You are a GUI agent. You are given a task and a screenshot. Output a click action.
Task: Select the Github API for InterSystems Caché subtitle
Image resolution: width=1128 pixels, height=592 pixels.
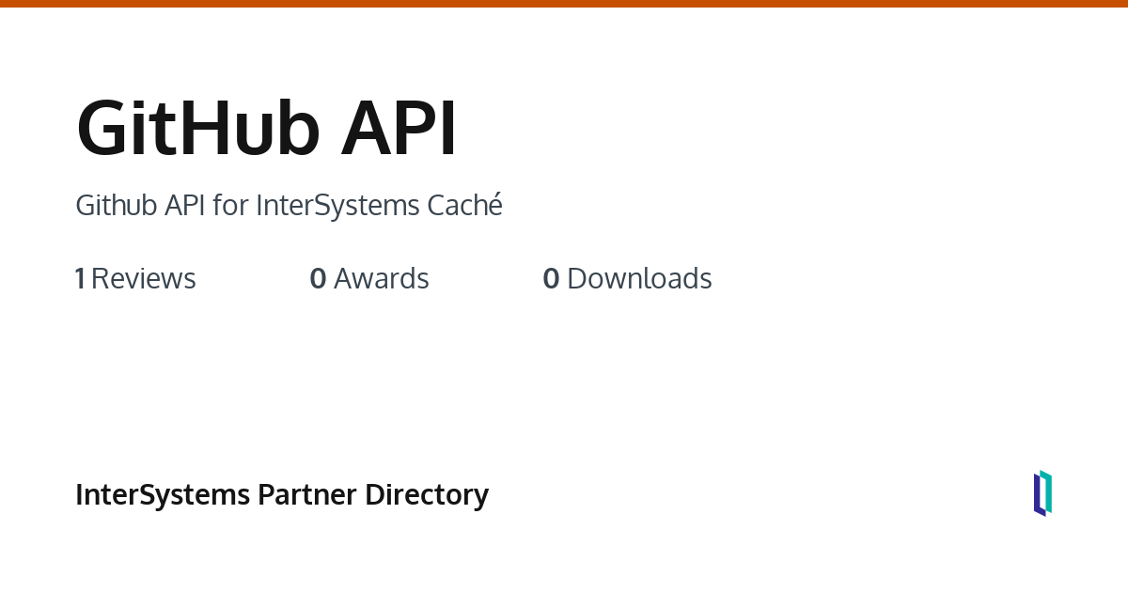(289, 205)
